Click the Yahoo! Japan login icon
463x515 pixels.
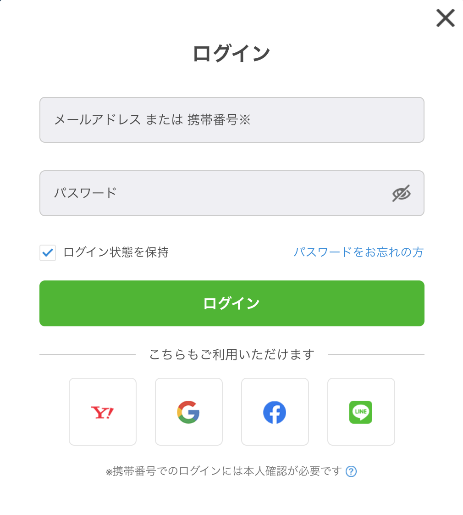pos(102,412)
